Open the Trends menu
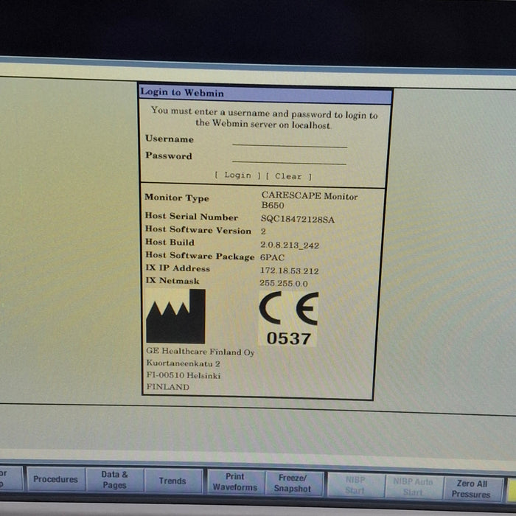 pyautogui.click(x=172, y=481)
